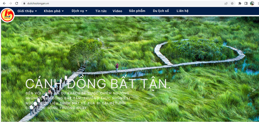View site info via the padlock icon
This screenshot has width=259, height=122.
click(24, 4)
